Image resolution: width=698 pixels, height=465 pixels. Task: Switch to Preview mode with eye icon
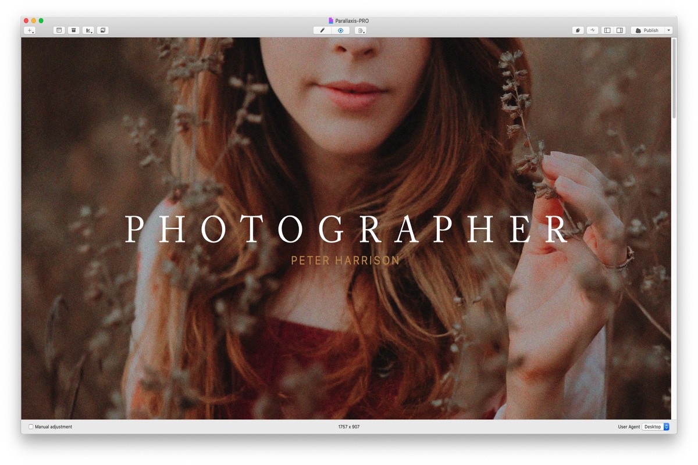point(340,30)
